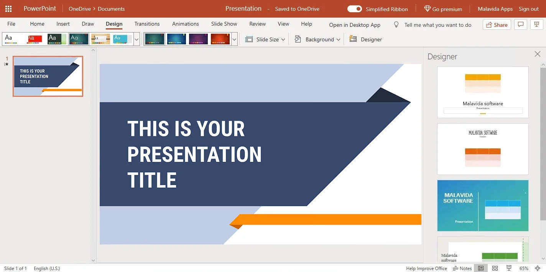Click the Go premium diamond icon
Image resolution: width=546 pixels, height=272 pixels.
coord(427,9)
